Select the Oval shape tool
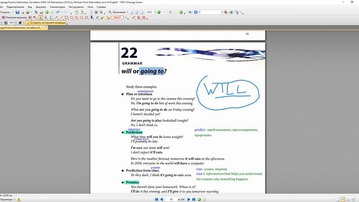The image size is (359, 202). (x=71, y=17)
